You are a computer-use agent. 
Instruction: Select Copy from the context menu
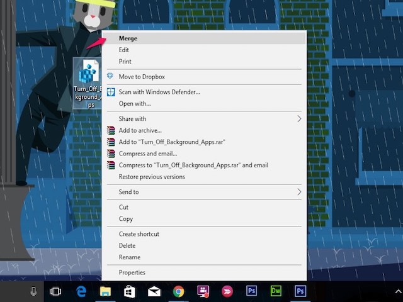(x=204, y=219)
